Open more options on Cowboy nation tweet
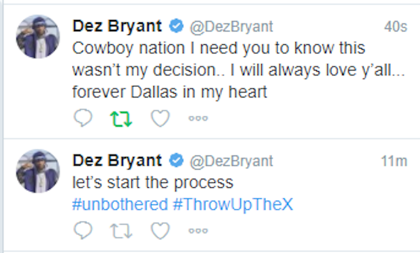The image size is (420, 253). (x=198, y=119)
